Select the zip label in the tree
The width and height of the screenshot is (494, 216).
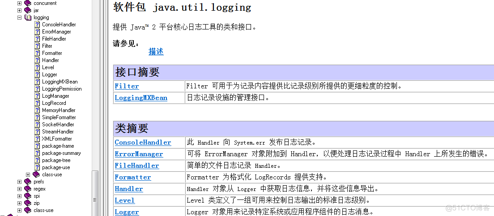pos(37,203)
